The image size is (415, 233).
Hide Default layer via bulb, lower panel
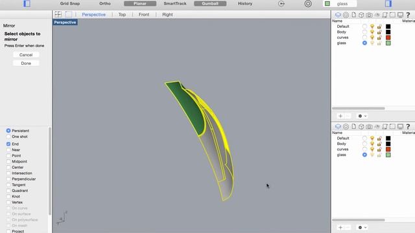372,138
